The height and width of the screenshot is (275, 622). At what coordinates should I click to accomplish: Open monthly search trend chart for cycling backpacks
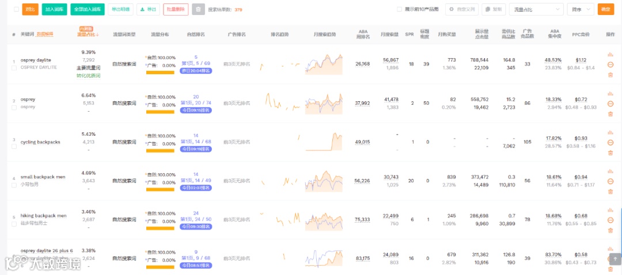(324, 142)
